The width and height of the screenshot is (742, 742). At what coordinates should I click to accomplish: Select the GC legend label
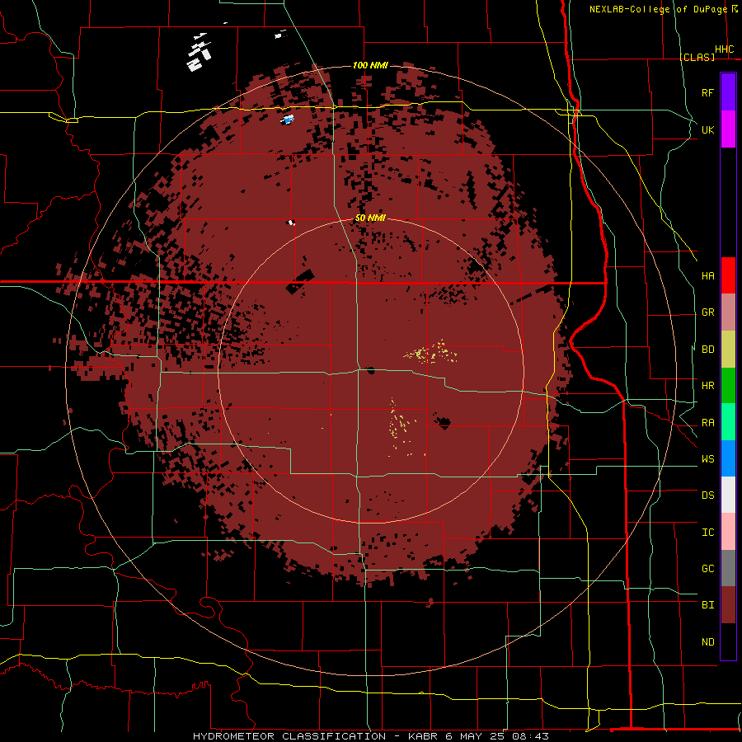click(x=707, y=568)
